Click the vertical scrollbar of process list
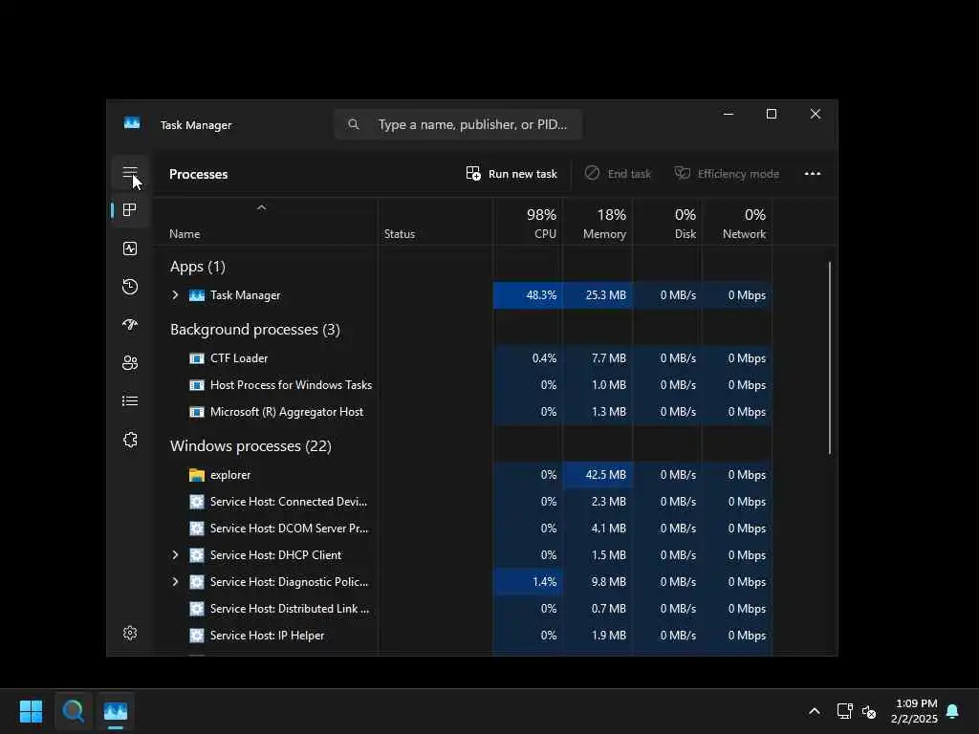 [x=830, y=358]
